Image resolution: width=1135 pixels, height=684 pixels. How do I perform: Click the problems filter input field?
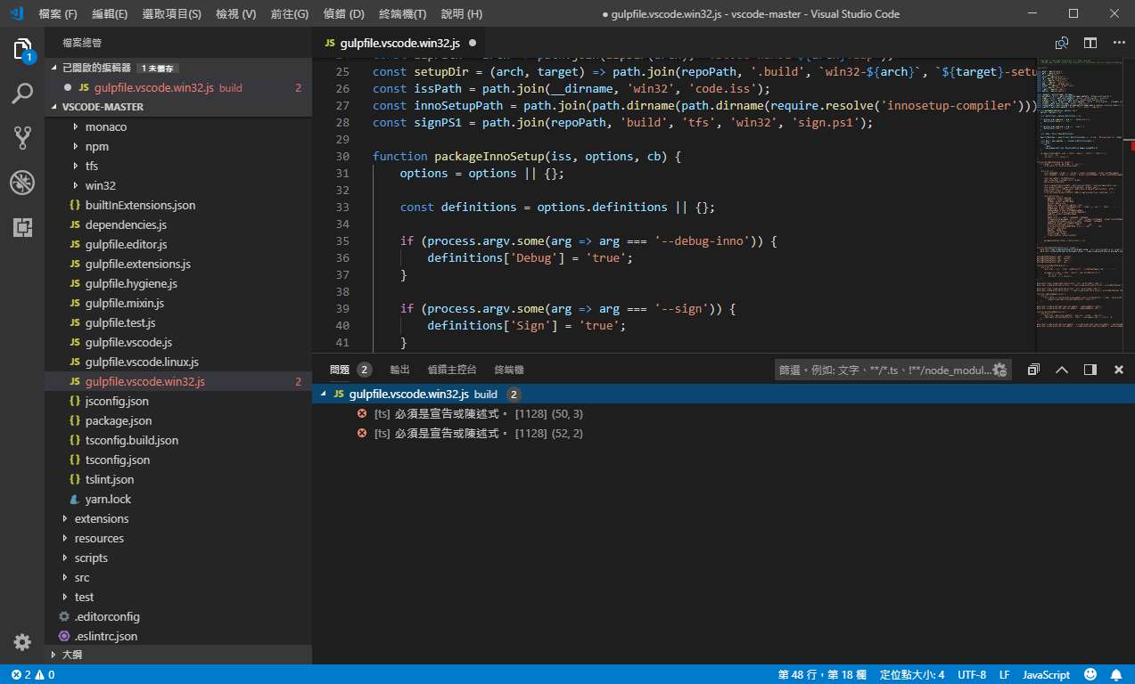pos(883,370)
